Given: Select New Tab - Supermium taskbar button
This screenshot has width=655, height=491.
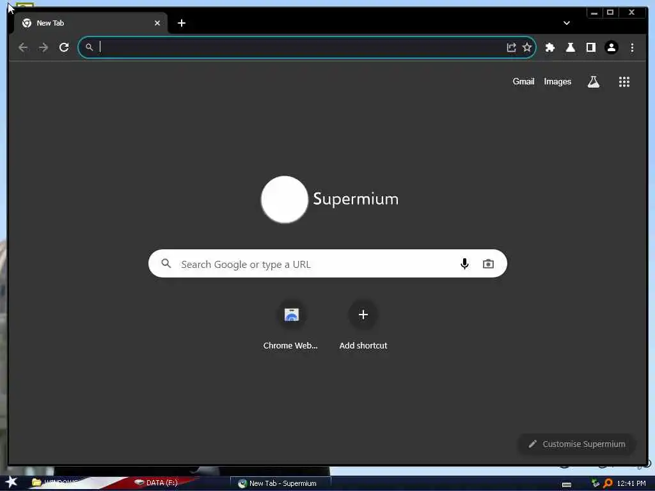Looking at the screenshot, I should point(280,483).
